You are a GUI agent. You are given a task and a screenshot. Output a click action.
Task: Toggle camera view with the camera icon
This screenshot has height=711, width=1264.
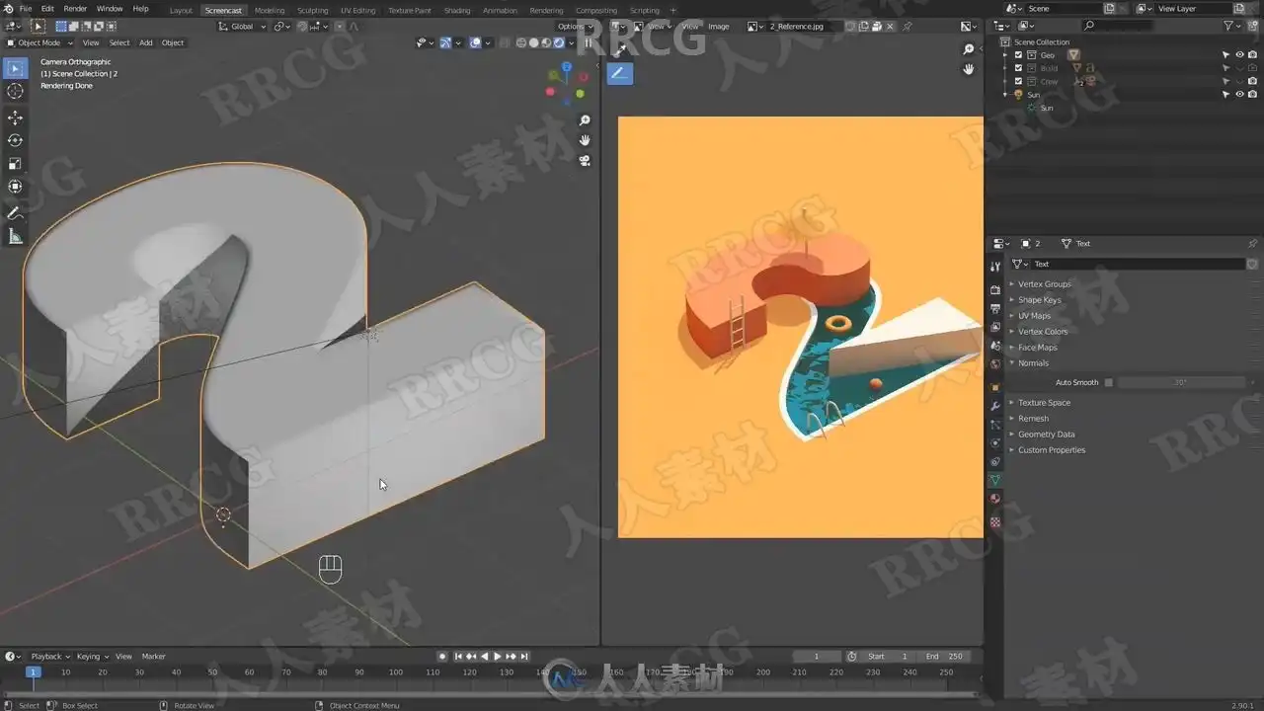pos(585,160)
